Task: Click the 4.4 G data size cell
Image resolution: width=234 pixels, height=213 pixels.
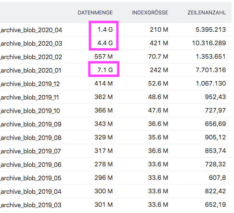Action: tap(105, 43)
